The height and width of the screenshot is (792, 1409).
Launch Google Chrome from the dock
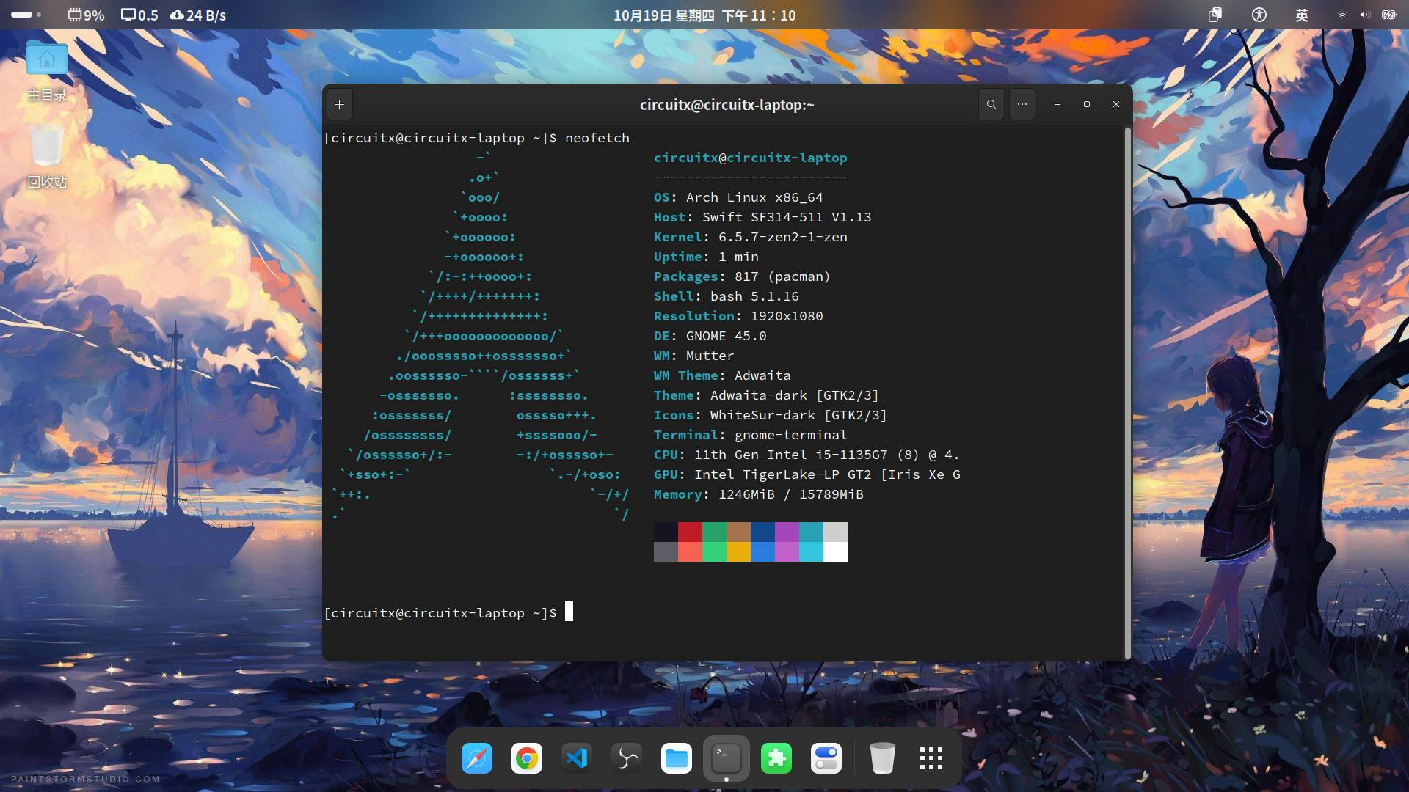pos(527,758)
